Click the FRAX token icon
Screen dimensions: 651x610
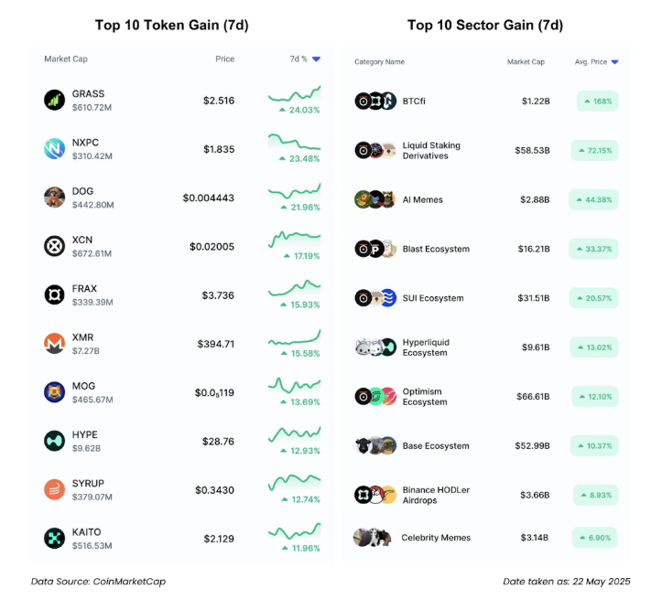point(54,294)
